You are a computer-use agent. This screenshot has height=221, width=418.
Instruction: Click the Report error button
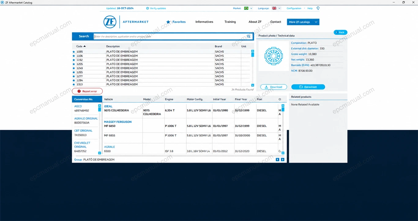tap(87, 91)
